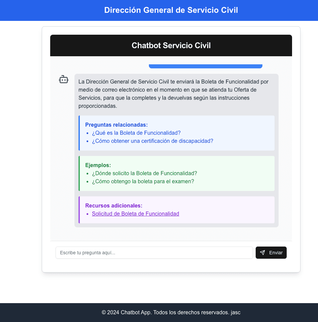This screenshot has width=318, height=322.
Task: Click the robot bot avatar icon
Action: click(63, 79)
